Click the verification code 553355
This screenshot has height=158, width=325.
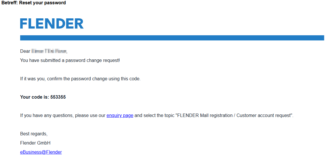(58, 97)
